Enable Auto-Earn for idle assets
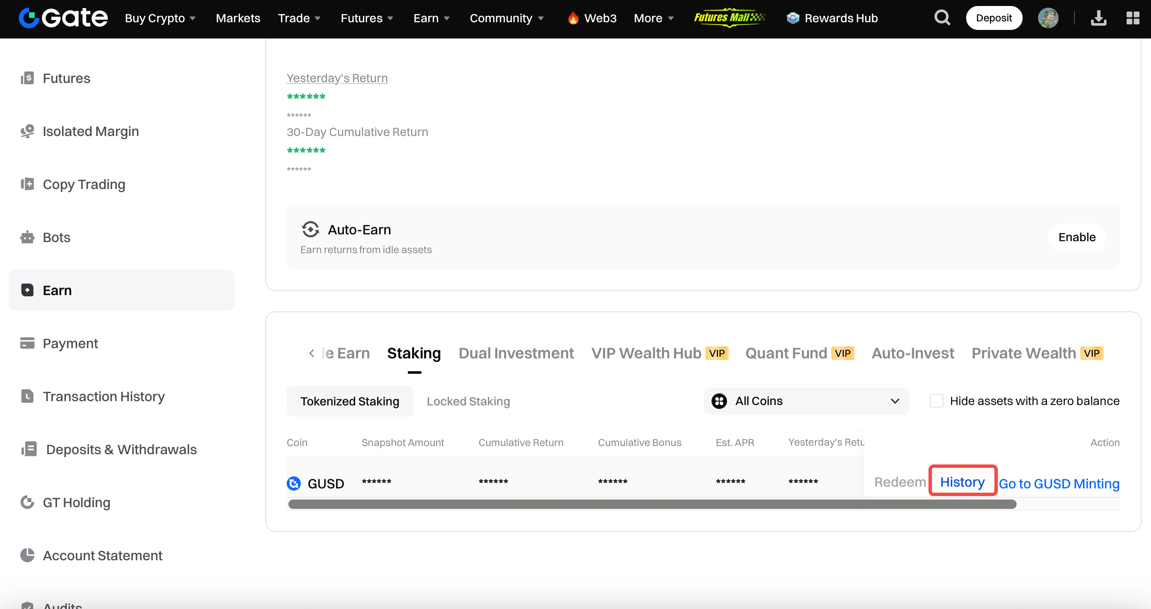The image size is (1151, 609). tap(1077, 237)
